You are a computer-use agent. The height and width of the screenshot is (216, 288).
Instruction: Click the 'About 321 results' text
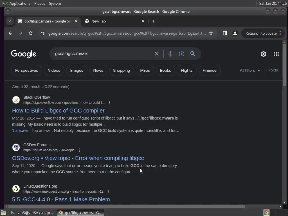coord(41,87)
